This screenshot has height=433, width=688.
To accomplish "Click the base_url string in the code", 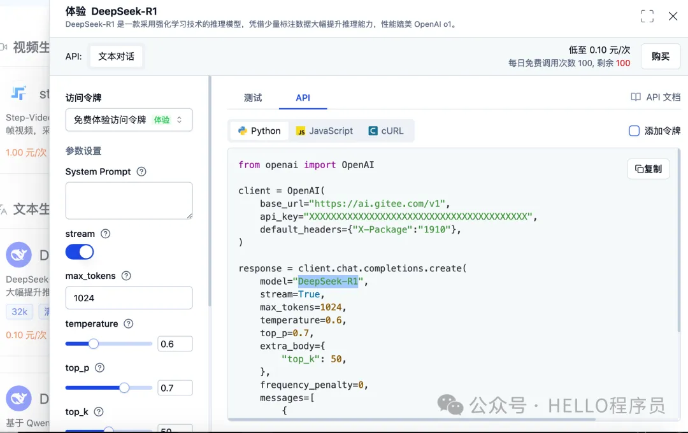I will [x=377, y=204].
